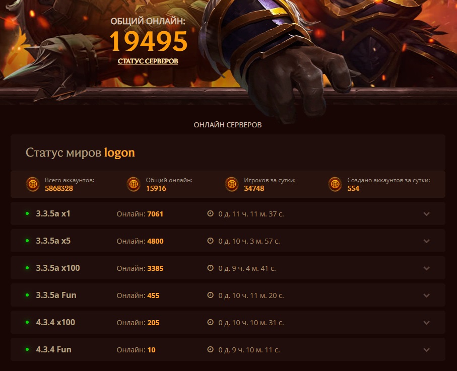The height and width of the screenshot is (371, 457).
Task: Click the globe icon beside Игроков за сутки
Action: pyautogui.click(x=232, y=184)
